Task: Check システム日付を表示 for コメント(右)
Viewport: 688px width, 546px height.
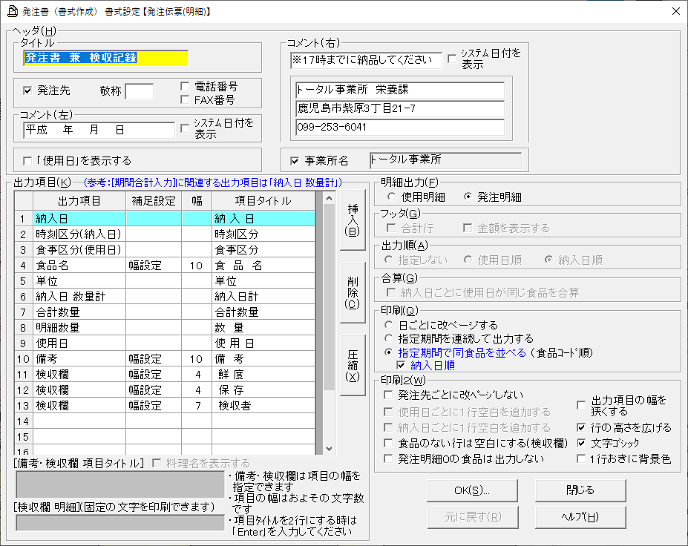Action: [452, 59]
